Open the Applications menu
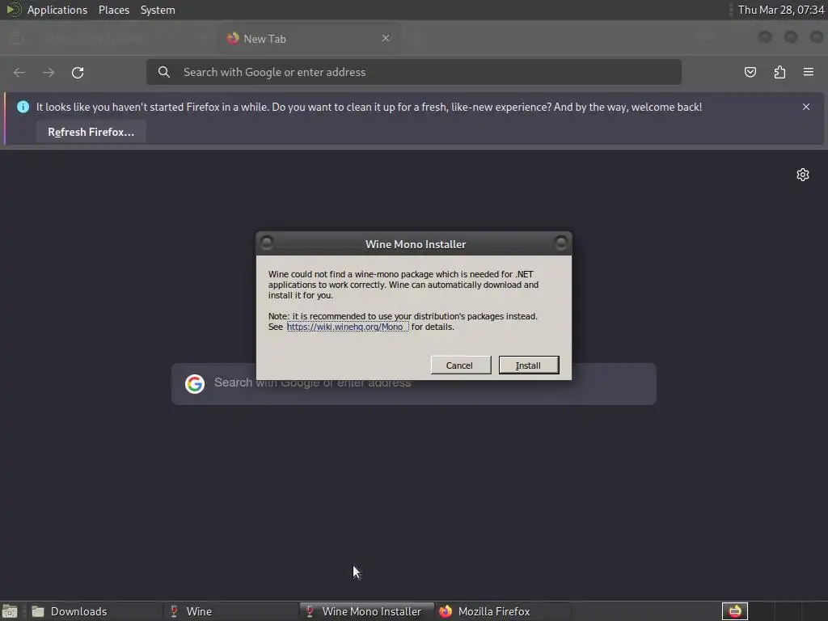The height and width of the screenshot is (621, 828). (x=57, y=10)
